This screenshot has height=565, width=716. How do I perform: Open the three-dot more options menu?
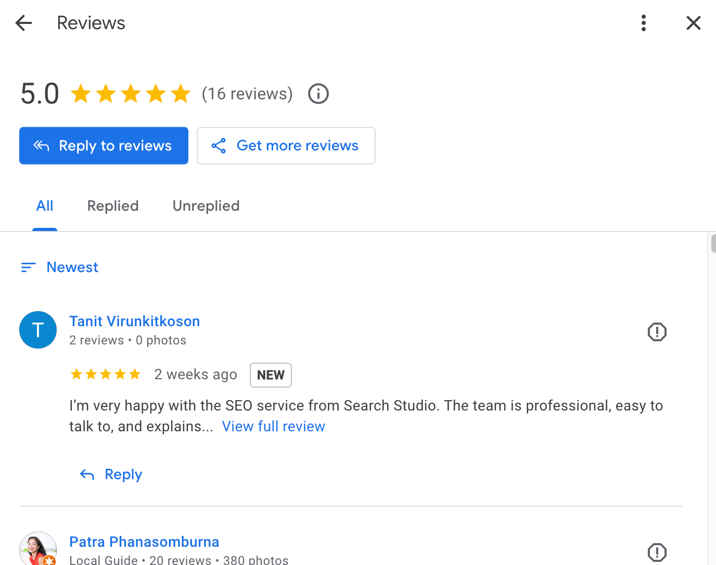644,23
